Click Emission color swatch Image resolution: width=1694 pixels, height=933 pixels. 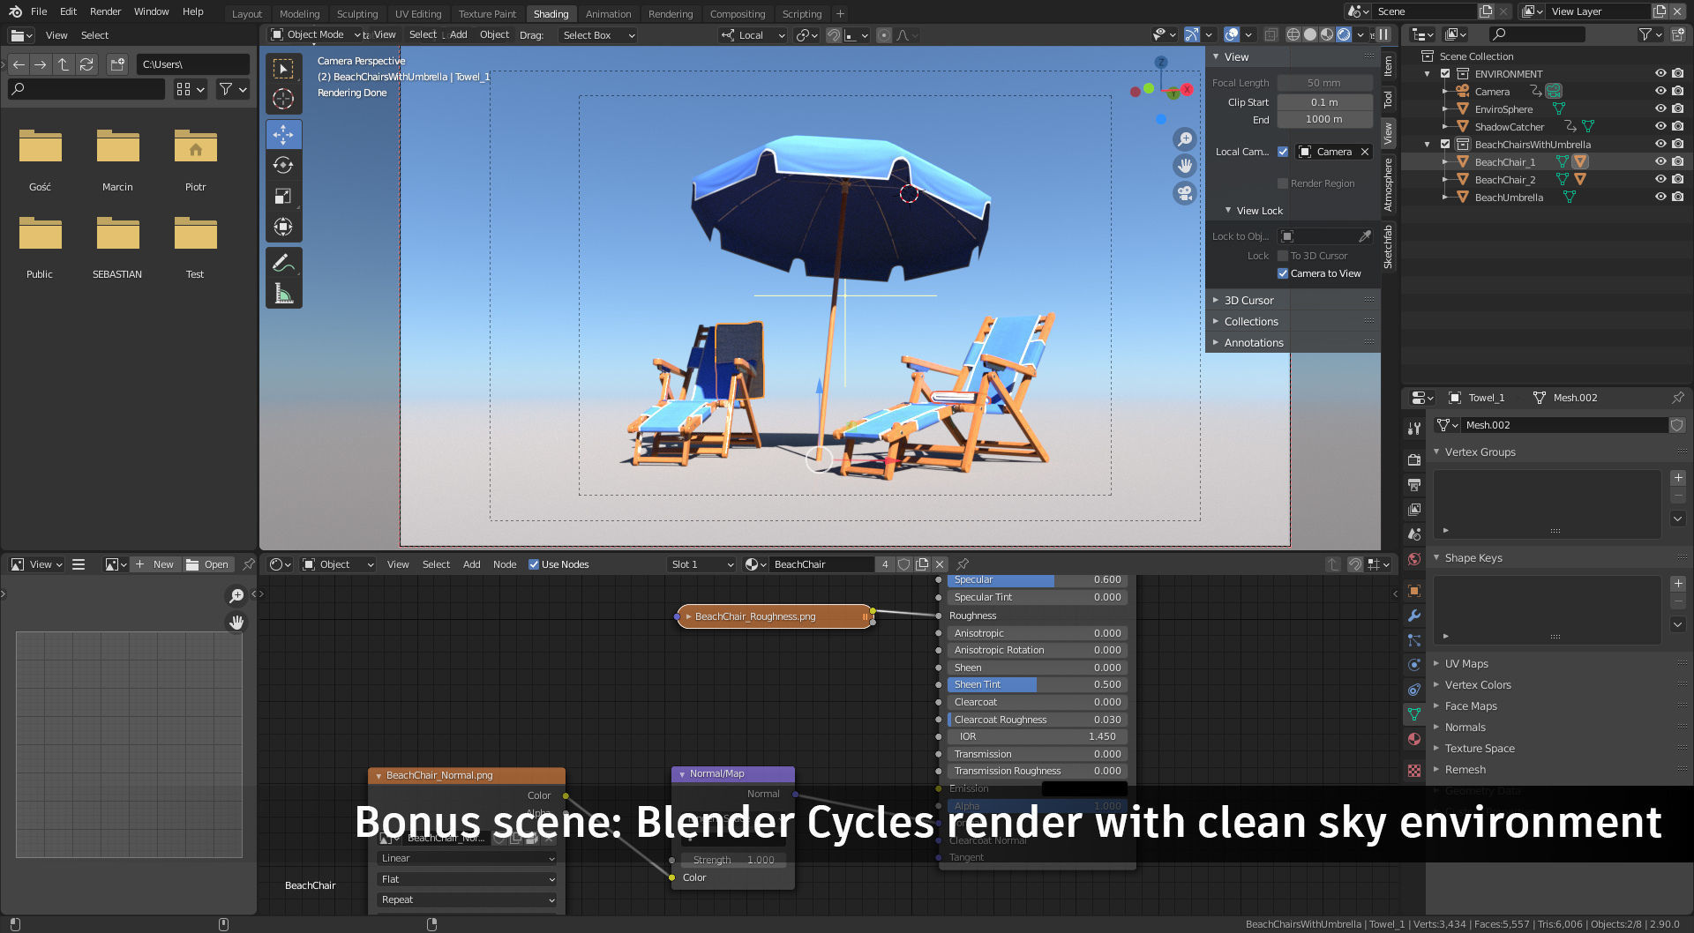coord(1084,788)
